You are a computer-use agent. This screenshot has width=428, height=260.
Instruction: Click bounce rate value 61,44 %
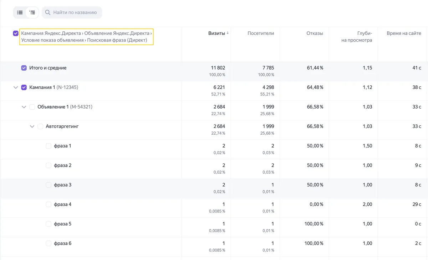[x=315, y=68]
